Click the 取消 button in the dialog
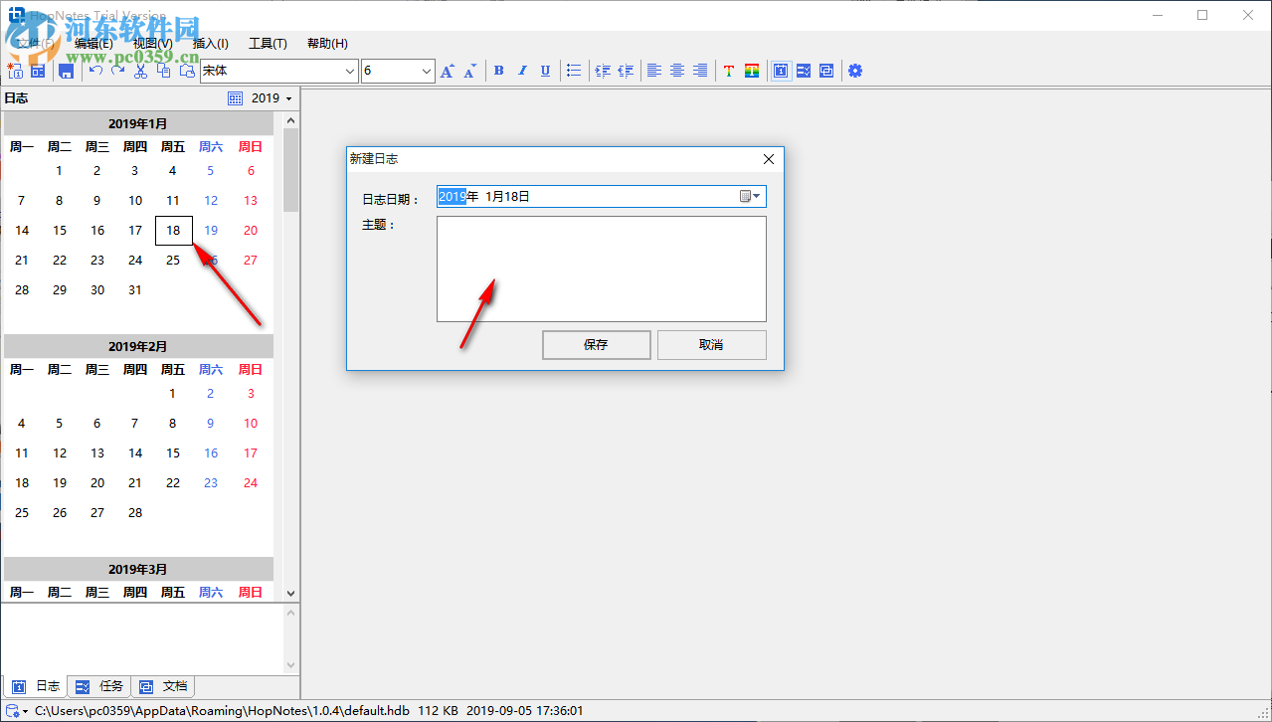The height and width of the screenshot is (722, 1272). click(711, 344)
